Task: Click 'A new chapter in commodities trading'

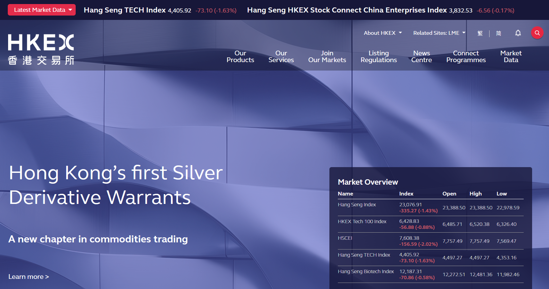Action: [98, 239]
